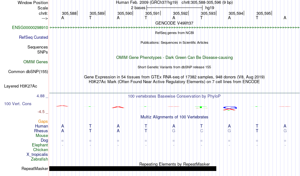
Task: Click ruler position '305,591'
Action: tap(153, 13)
